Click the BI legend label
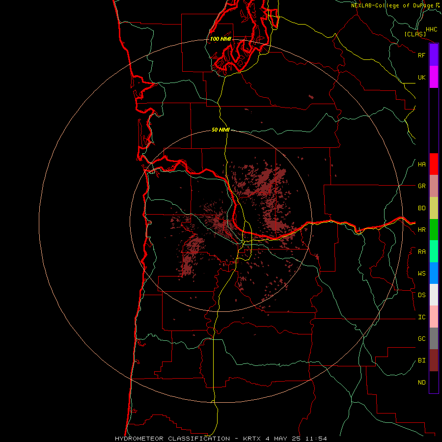This screenshot has height=442, width=442. click(422, 360)
